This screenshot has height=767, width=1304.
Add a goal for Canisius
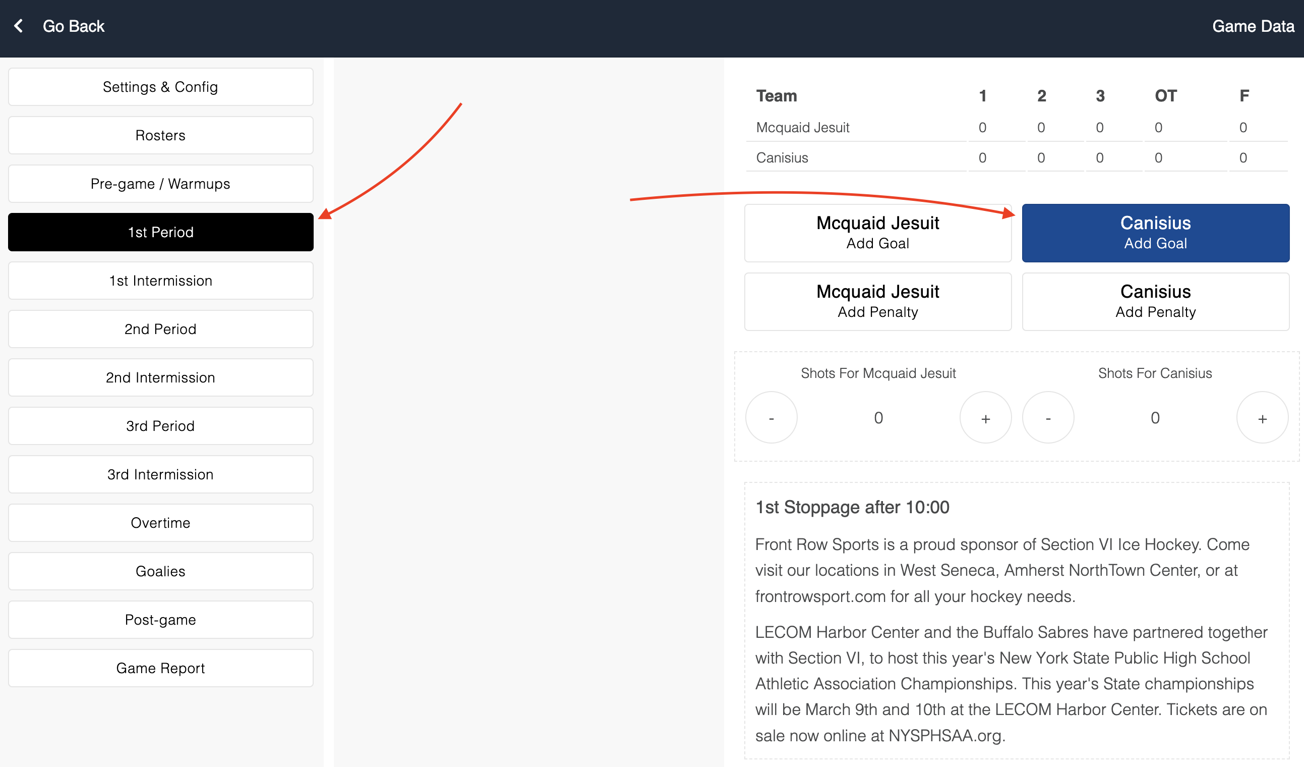point(1155,233)
